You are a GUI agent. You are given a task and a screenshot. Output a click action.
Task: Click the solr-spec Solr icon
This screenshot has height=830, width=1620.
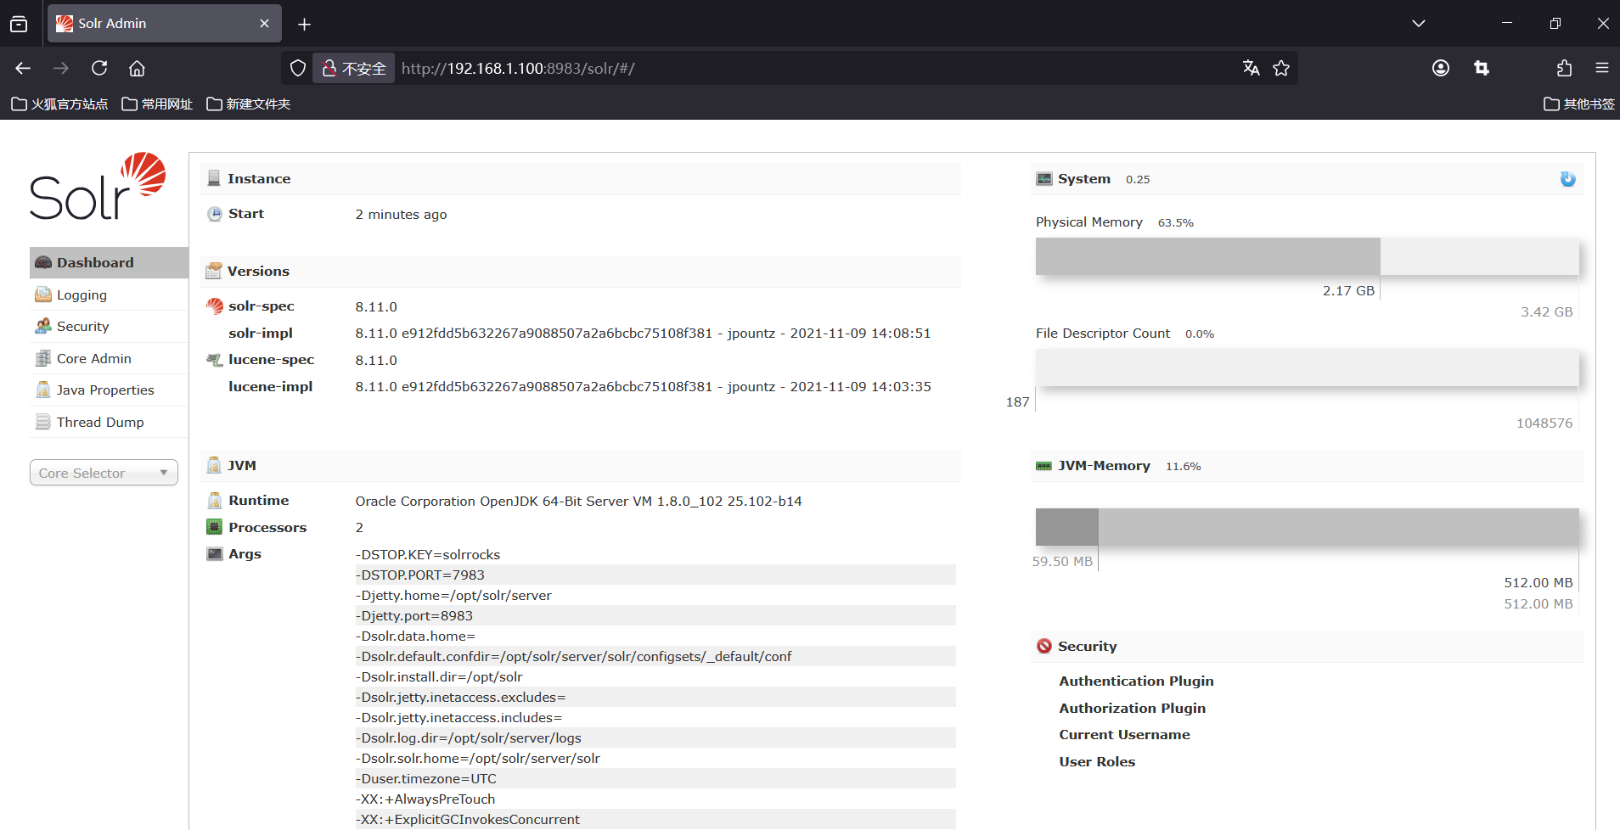coord(215,306)
